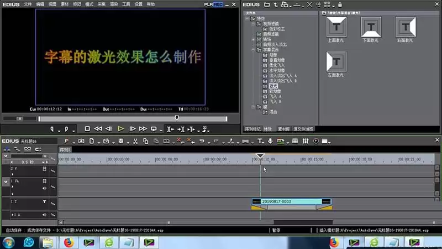Collapse the 键 folder
The image size is (442, 249).
[x=253, y=107]
